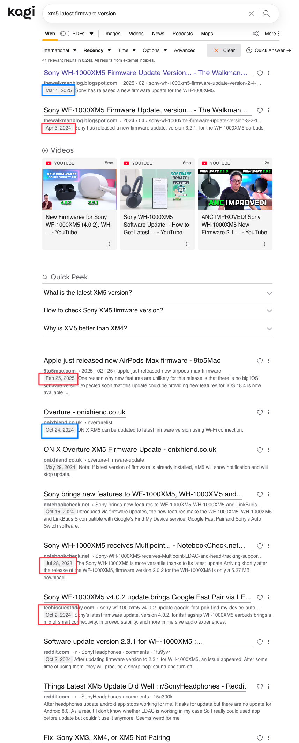Click shield icon for Walkman WH-1000XM5 result
The height and width of the screenshot is (743, 299).
pos(260,73)
